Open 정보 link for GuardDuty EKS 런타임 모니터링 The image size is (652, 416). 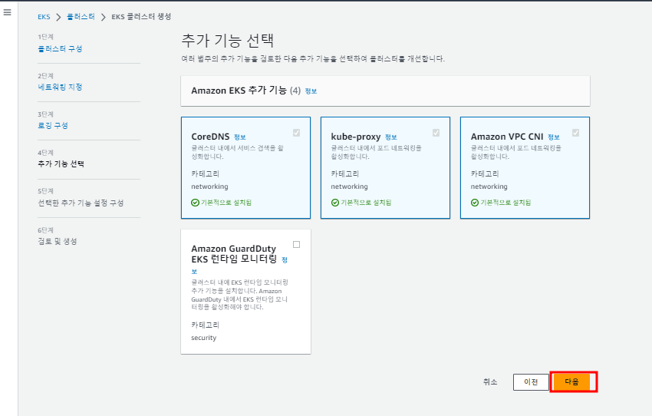point(285,260)
